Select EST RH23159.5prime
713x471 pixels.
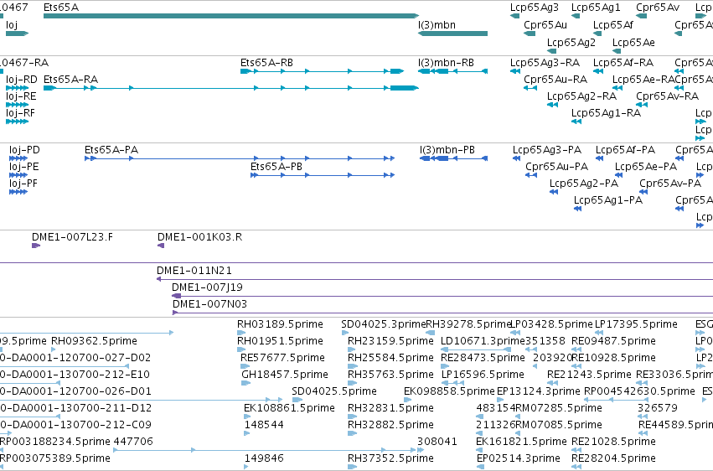390,341
